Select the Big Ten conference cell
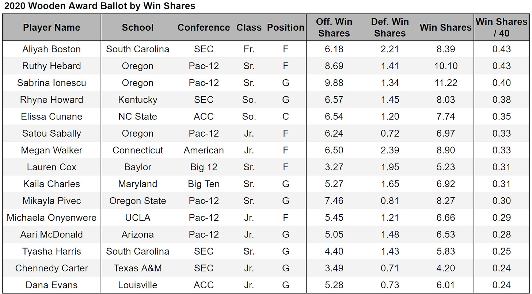The height and width of the screenshot is (294, 532). point(204,184)
